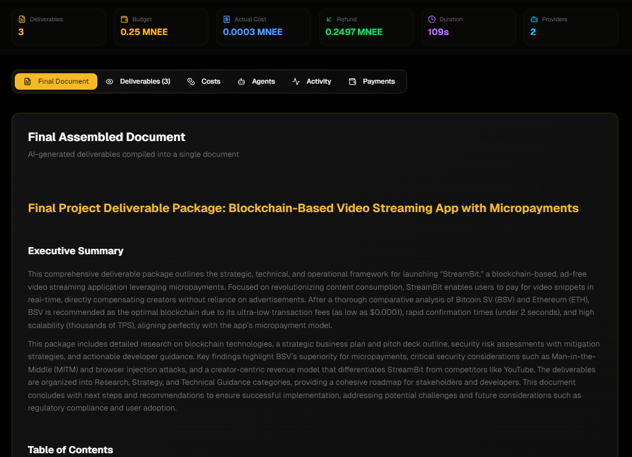Image resolution: width=632 pixels, height=457 pixels.
Task: Click the Final Assembled Document heading
Action: coord(106,137)
